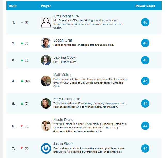This screenshot has width=168, height=158.
Task: Click red down arrow beside Jason Staats
Action: [x=22, y=148]
